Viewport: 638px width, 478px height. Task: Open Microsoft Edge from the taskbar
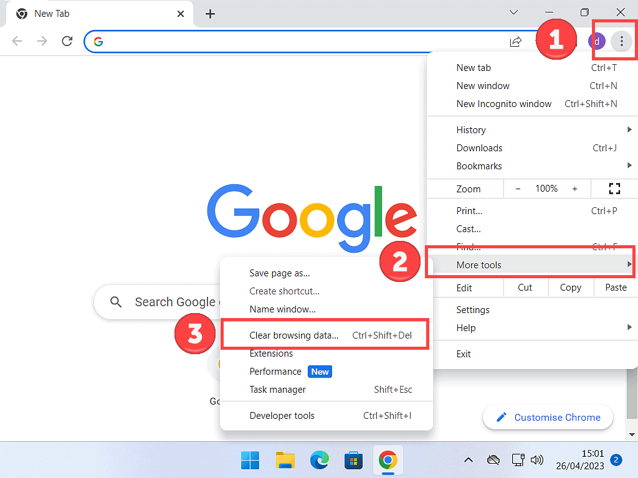click(x=319, y=459)
